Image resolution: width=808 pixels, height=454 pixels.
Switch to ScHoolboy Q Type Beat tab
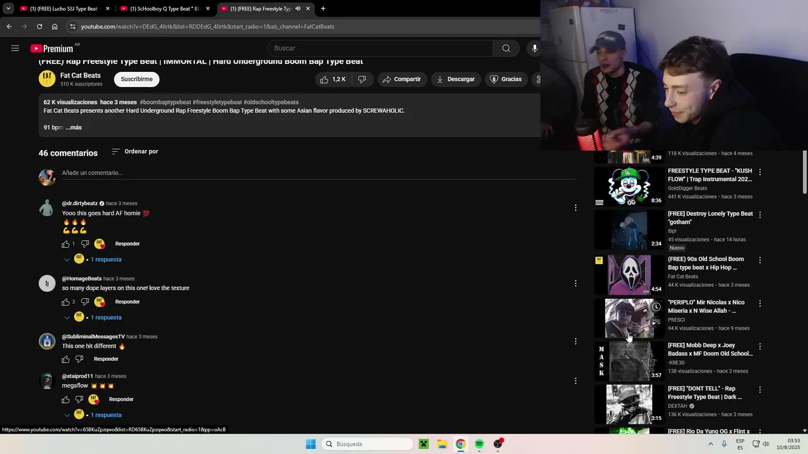click(x=164, y=9)
